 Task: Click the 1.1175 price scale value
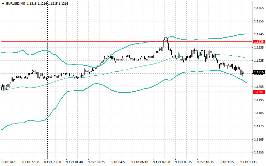click(x=259, y=126)
